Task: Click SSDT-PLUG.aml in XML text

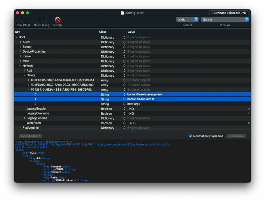Action: [x=65, y=180]
